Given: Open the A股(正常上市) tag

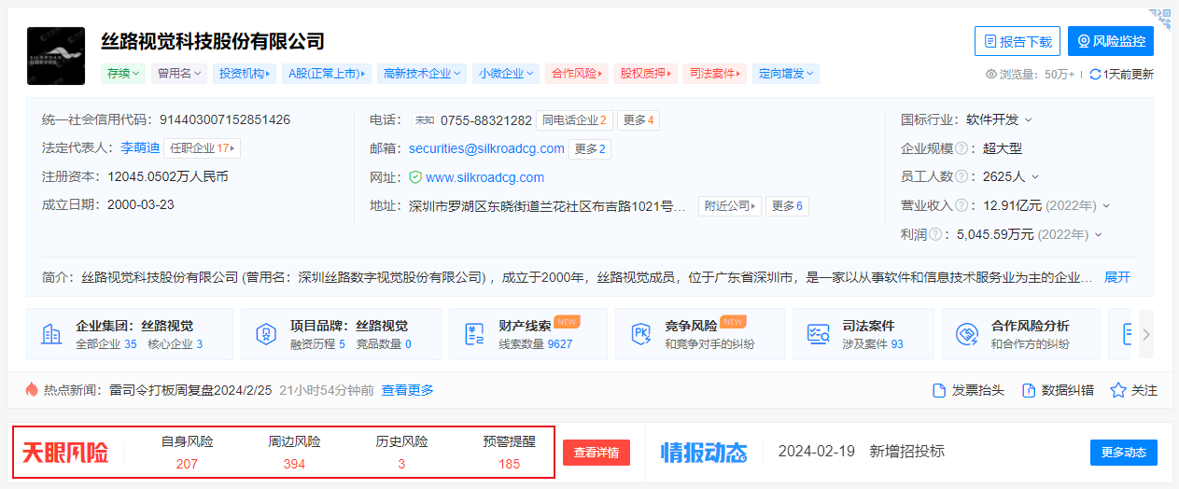Looking at the screenshot, I should (327, 73).
